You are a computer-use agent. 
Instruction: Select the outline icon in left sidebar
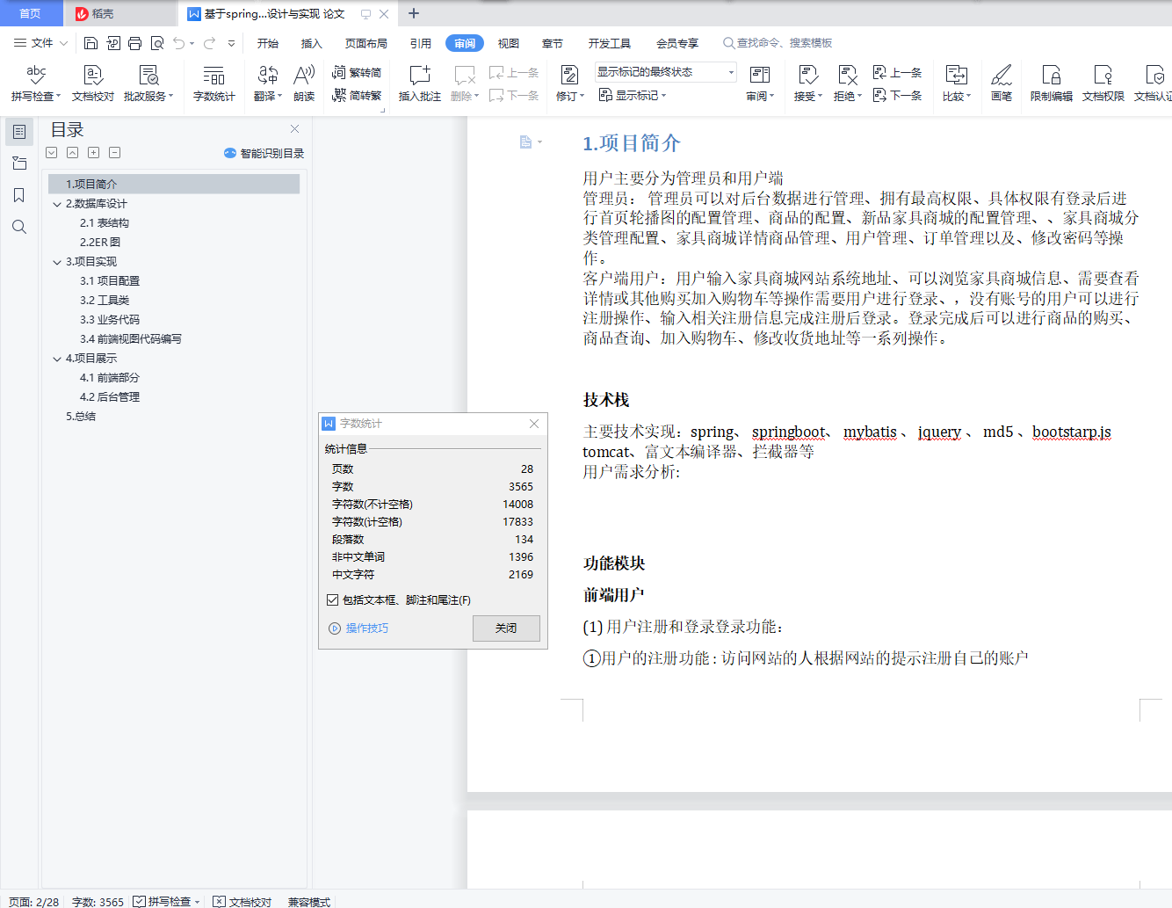19,132
